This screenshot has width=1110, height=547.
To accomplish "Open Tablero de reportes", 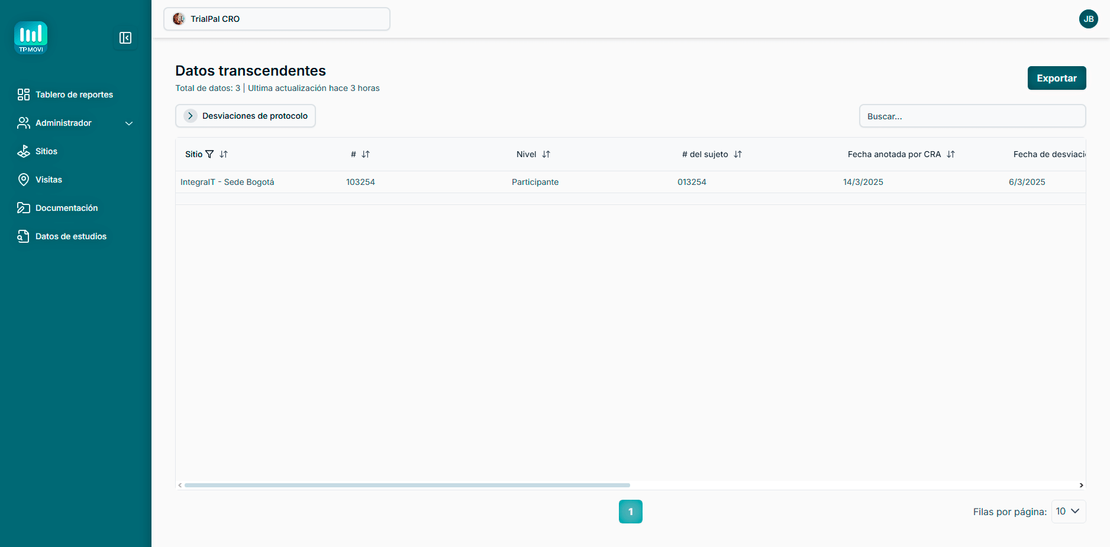I will click(x=74, y=95).
